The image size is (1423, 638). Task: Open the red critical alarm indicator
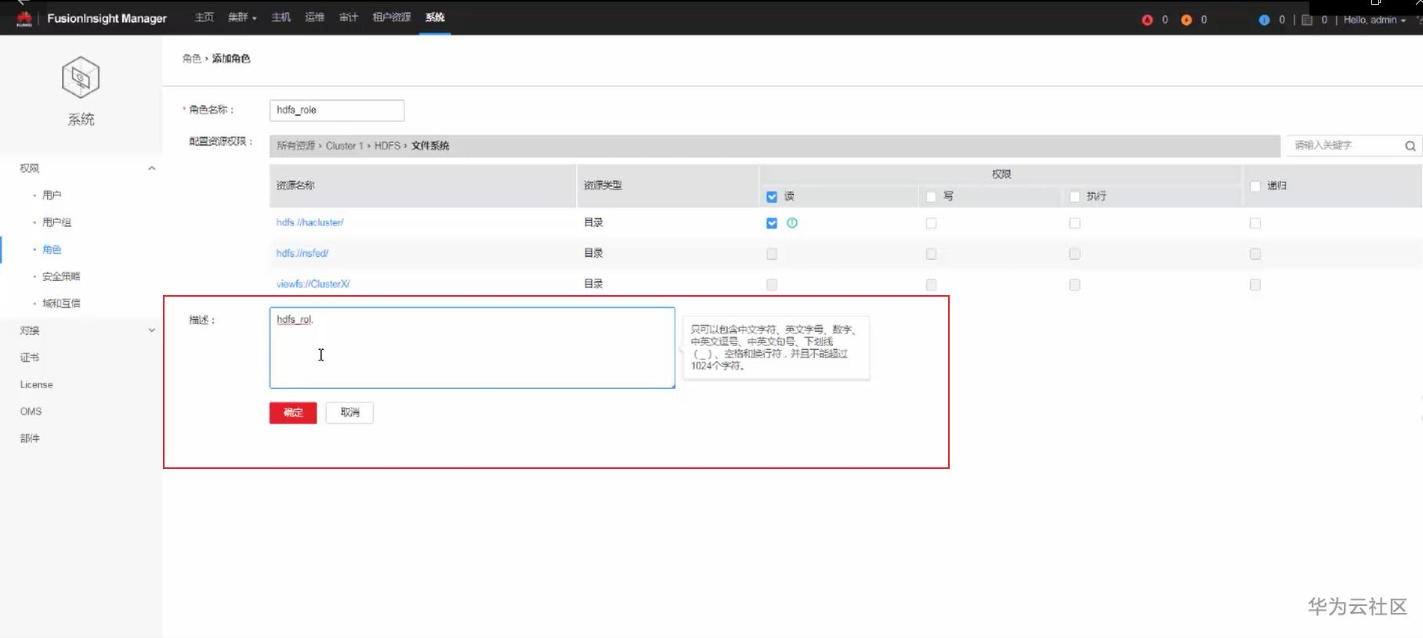pyautogui.click(x=1147, y=20)
